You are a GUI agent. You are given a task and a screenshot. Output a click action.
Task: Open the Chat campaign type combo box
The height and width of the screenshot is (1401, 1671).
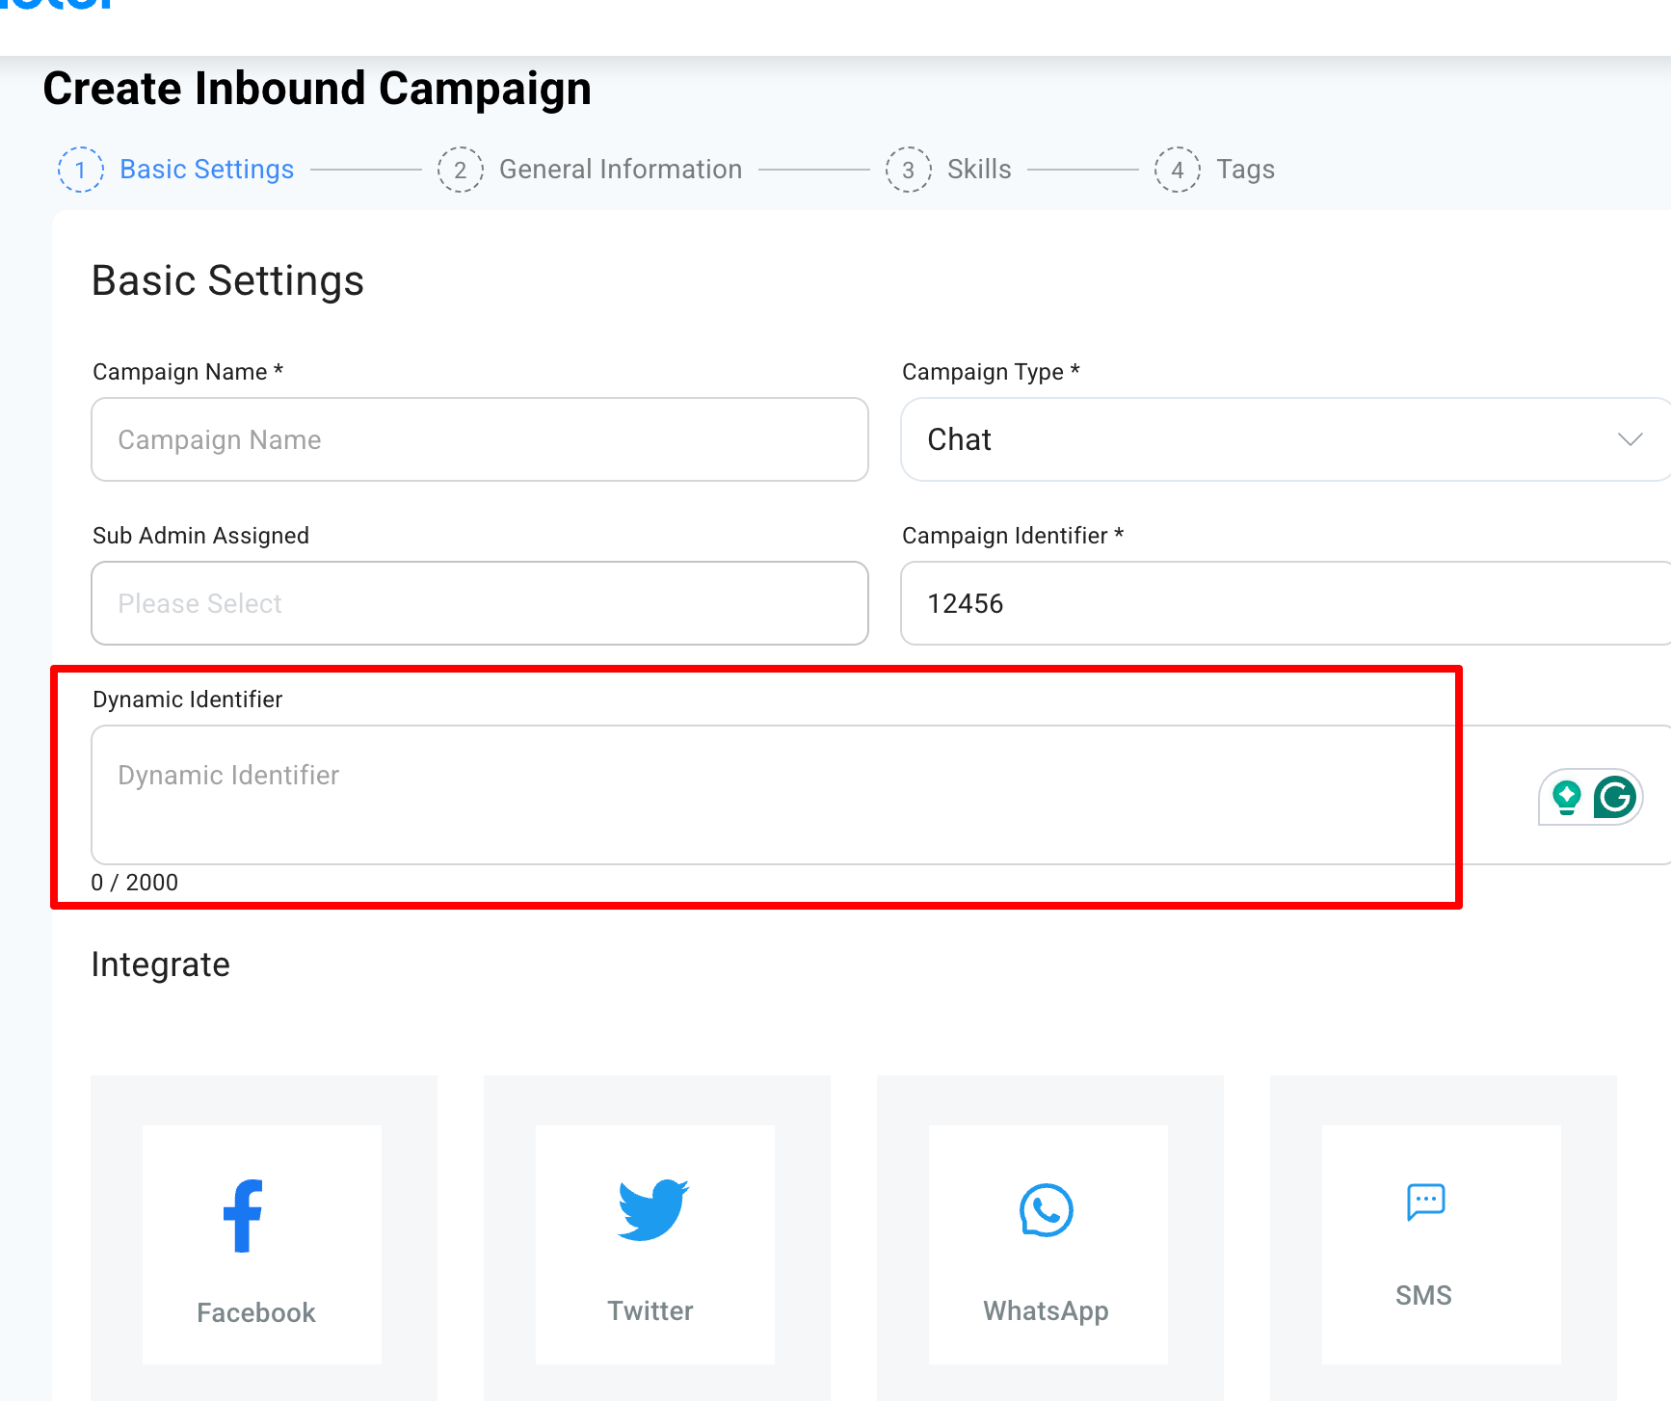click(1253, 439)
